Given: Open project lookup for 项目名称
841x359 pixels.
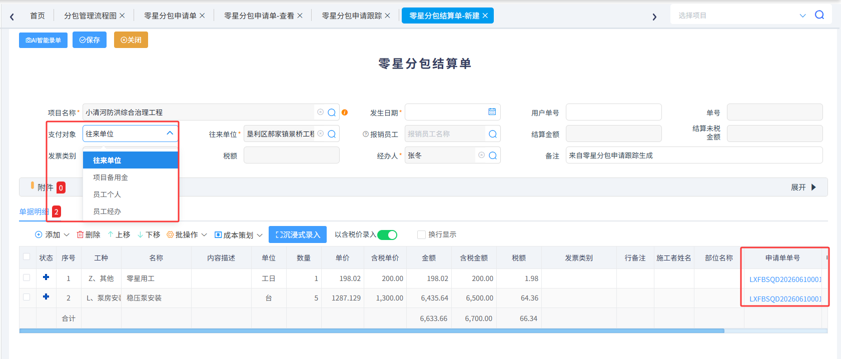Looking at the screenshot, I should (x=332, y=112).
